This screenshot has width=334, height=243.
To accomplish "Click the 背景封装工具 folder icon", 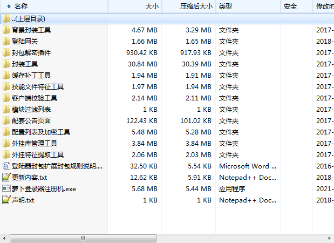I will tap(6, 30).
